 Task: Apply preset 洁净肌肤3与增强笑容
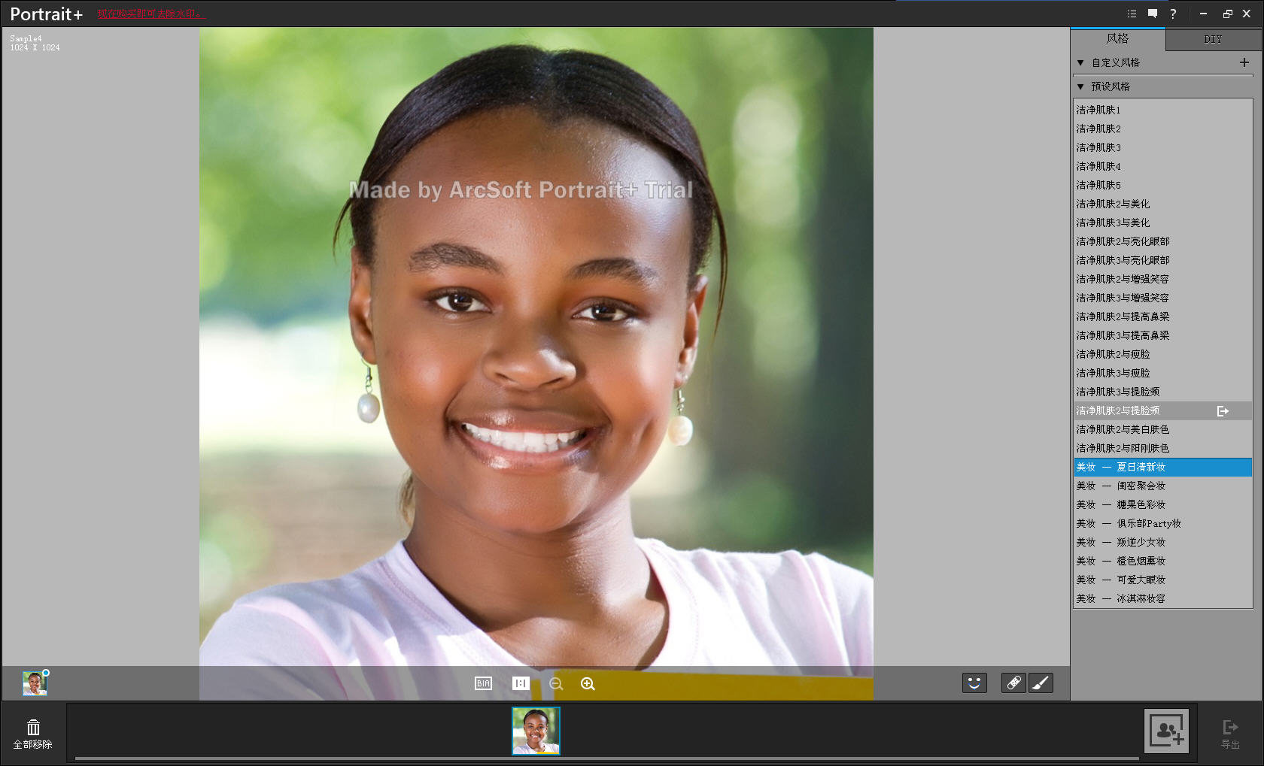coord(1162,298)
